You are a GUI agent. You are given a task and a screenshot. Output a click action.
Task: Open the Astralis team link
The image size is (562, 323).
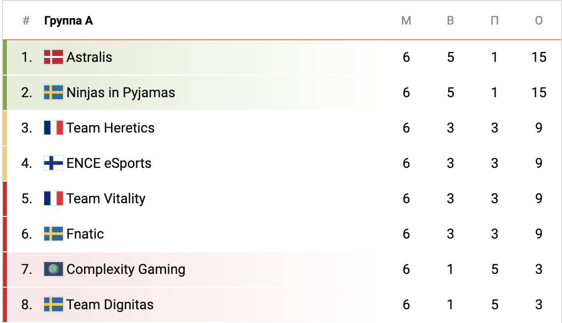[89, 57]
